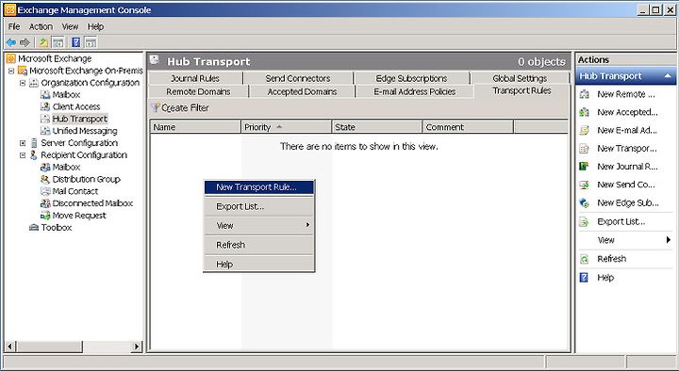
Task: Select Mailbox under Organization Configuration
Action: [x=66, y=95]
